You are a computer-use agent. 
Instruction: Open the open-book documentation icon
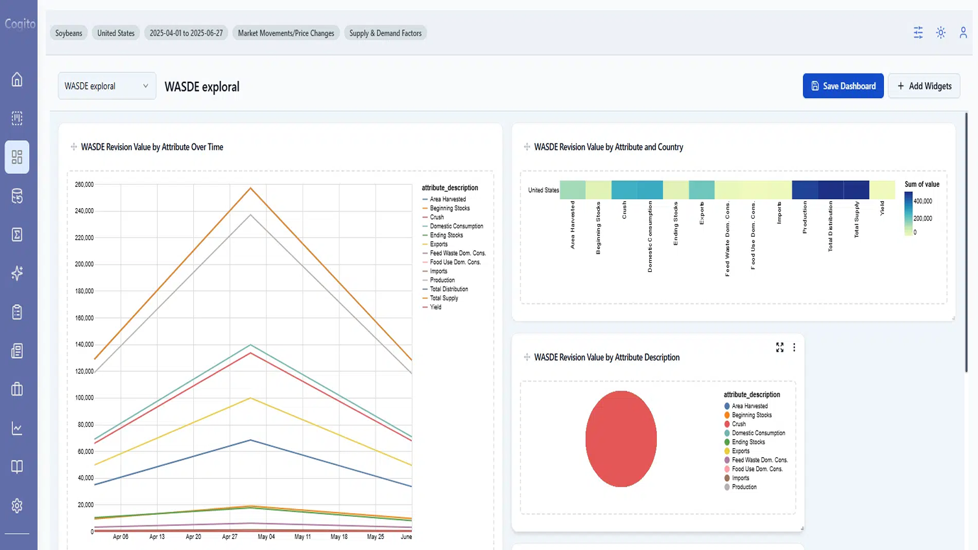(x=17, y=467)
